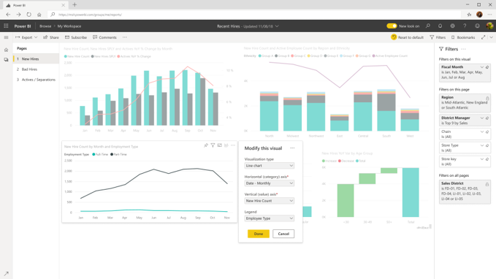The height and width of the screenshot is (279, 496).
Task: Open toolbar more options ellipsis
Action: pos(125,37)
